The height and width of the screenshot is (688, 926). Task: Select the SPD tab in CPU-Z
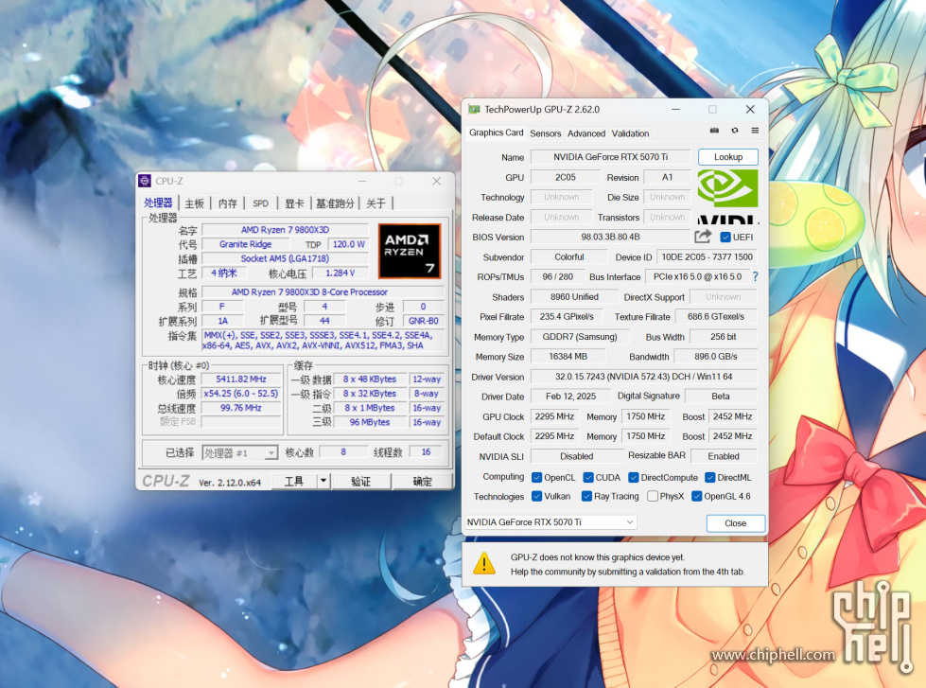[x=260, y=203]
